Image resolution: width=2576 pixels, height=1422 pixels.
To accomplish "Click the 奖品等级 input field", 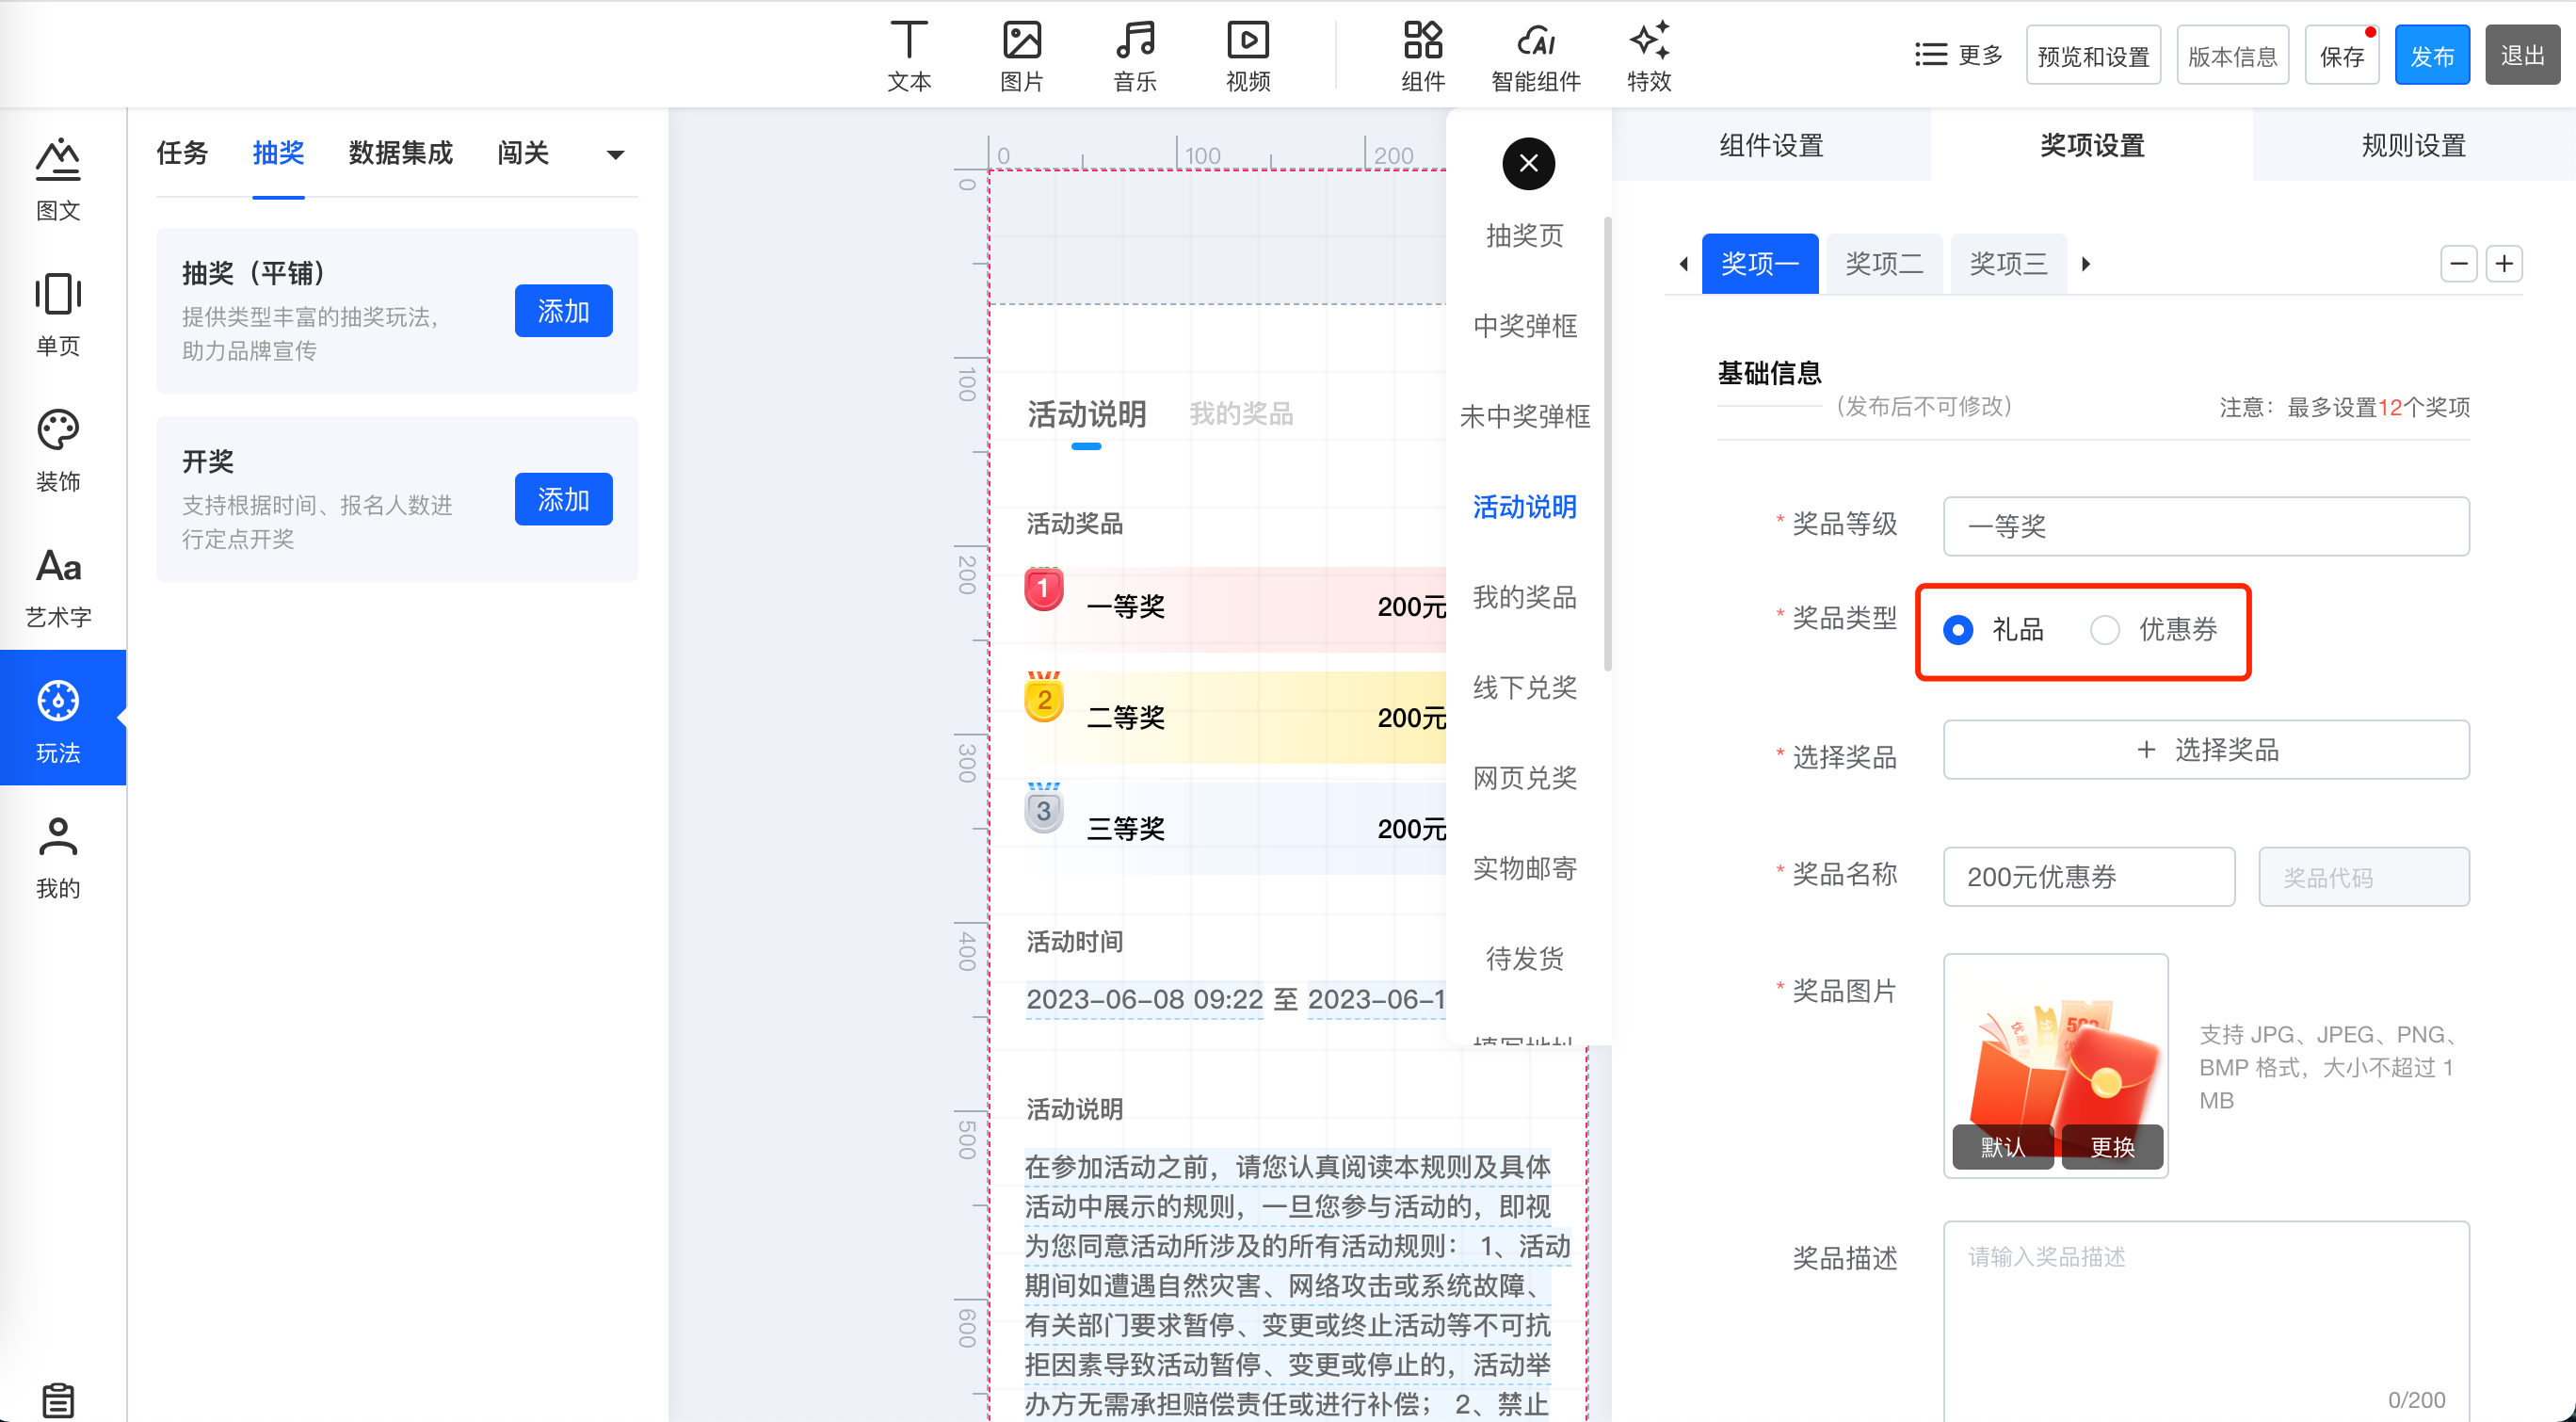I will pyautogui.click(x=2205, y=526).
